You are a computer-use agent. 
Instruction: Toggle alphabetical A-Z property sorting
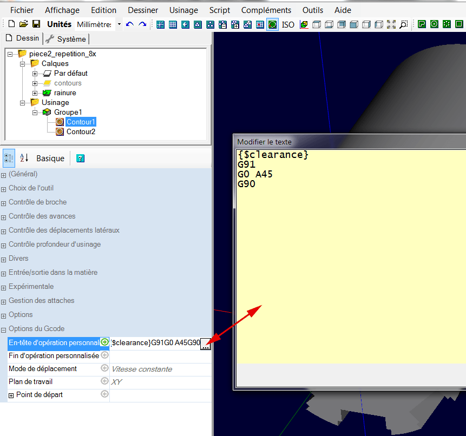click(24, 158)
